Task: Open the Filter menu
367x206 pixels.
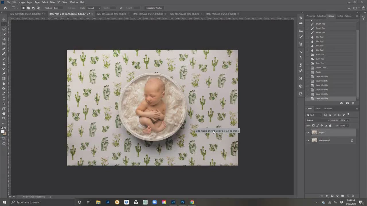Action: point(52,2)
